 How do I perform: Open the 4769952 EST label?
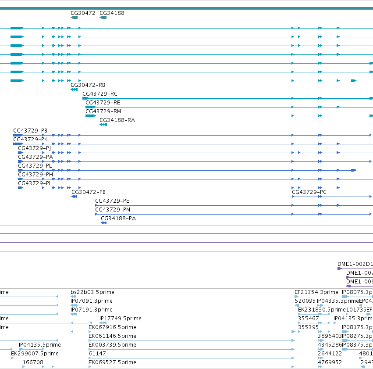(330, 362)
